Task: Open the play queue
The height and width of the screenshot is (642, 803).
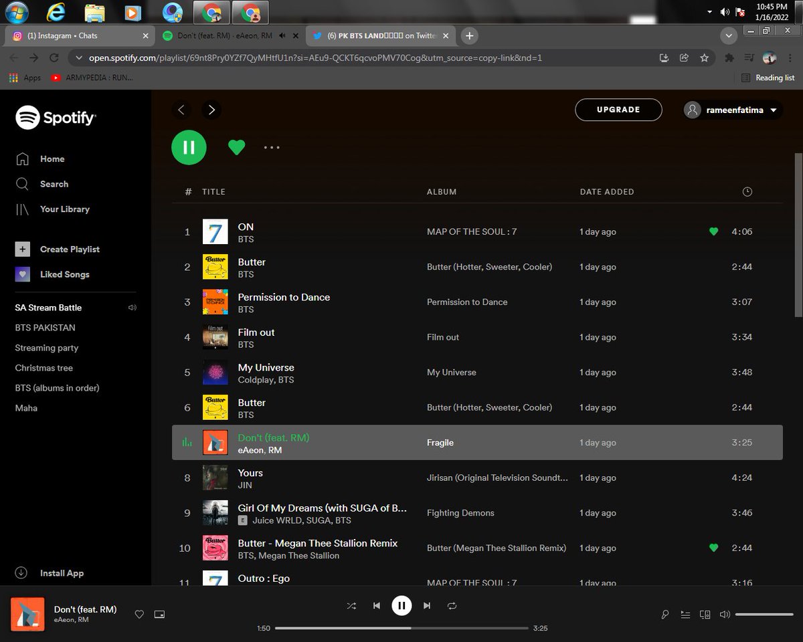Action: click(x=685, y=615)
